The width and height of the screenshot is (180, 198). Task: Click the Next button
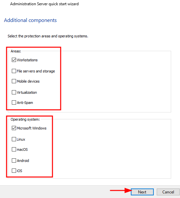pyautogui.click(x=142, y=192)
